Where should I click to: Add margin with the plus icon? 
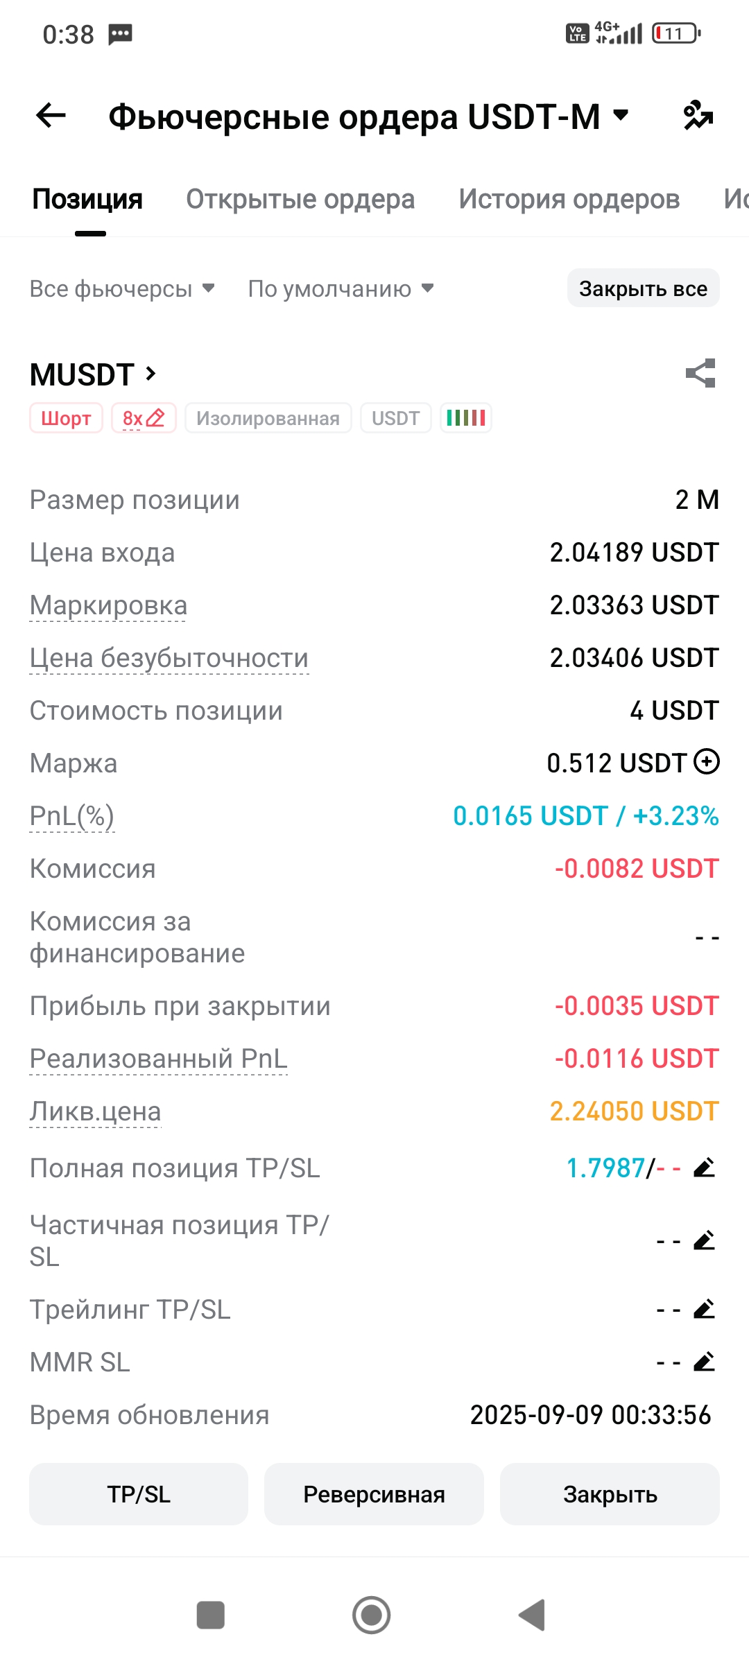707,762
